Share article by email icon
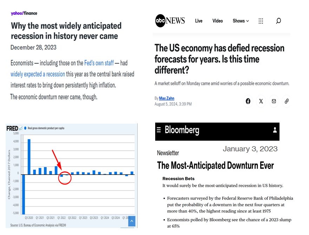 pyautogui.click(x=274, y=101)
